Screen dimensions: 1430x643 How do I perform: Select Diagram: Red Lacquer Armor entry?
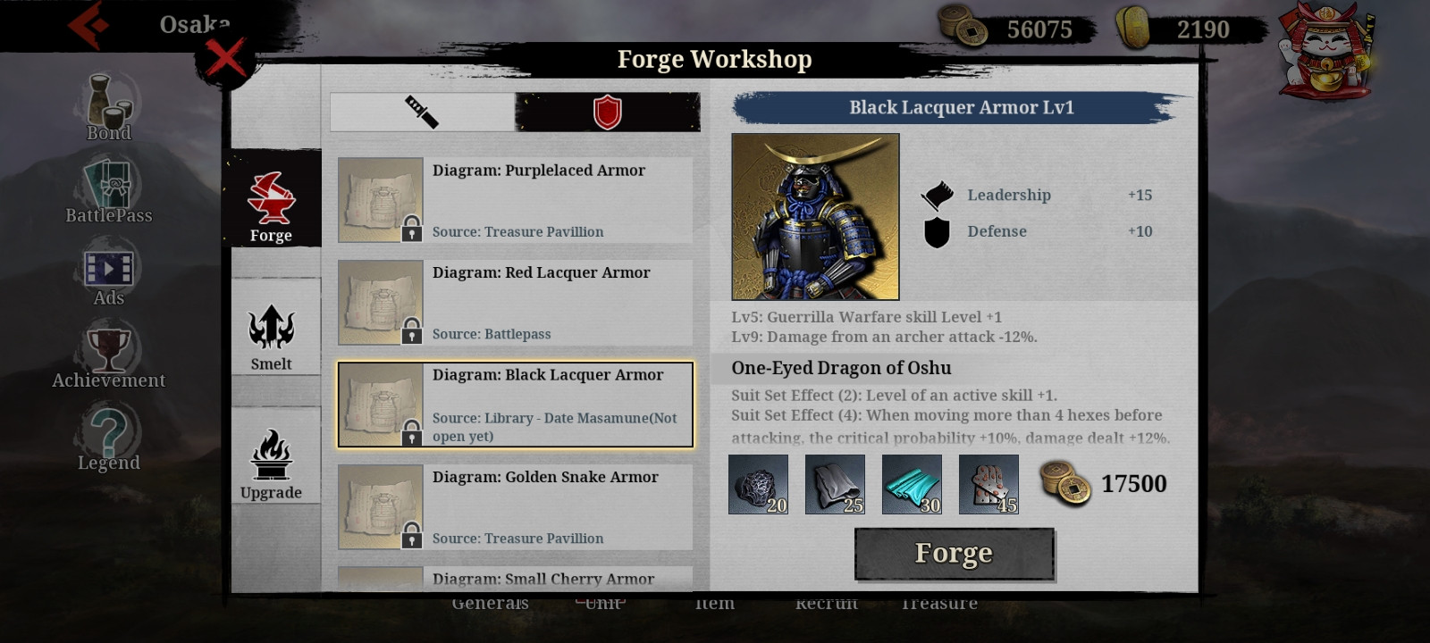[515, 303]
